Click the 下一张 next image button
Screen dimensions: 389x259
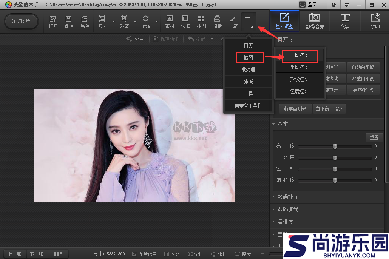[x=37, y=254]
